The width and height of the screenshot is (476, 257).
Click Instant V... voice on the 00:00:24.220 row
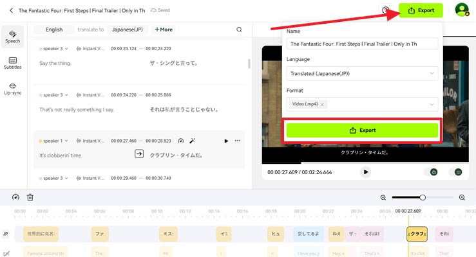[90, 94]
